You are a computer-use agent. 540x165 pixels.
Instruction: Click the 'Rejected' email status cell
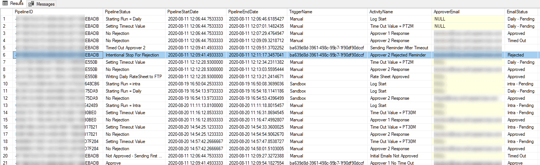coord(516,55)
